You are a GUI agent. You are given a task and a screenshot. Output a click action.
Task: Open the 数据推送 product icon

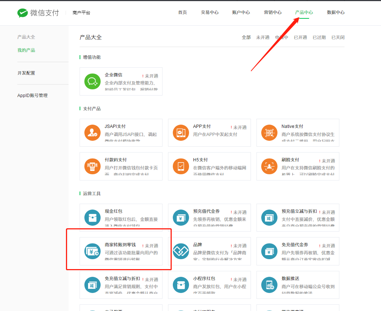pyautogui.click(x=269, y=285)
